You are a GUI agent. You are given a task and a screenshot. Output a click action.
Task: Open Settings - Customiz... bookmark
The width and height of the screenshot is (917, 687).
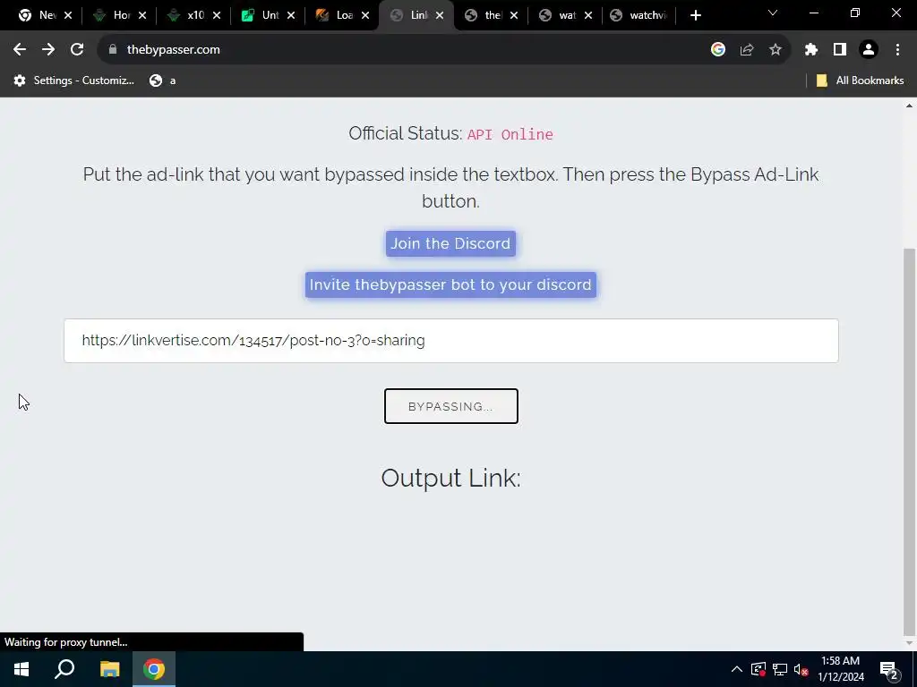coord(73,81)
